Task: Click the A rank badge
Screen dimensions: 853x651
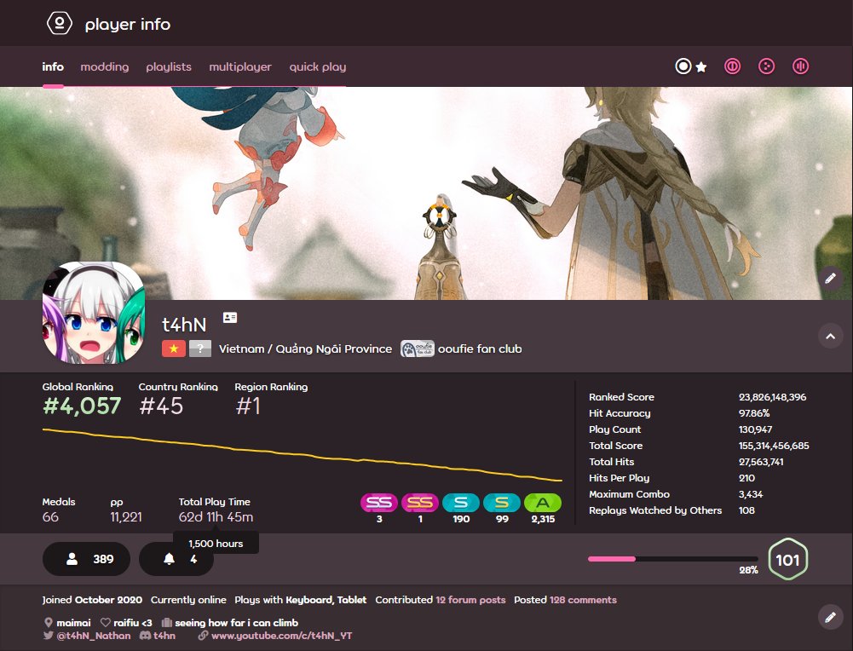Action: pos(542,503)
